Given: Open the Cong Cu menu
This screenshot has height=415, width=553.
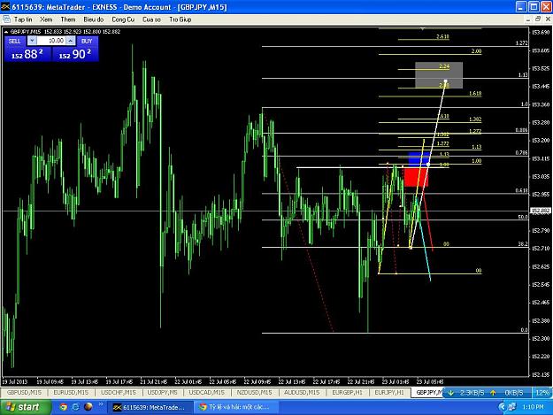Looking at the screenshot, I should [123, 19].
